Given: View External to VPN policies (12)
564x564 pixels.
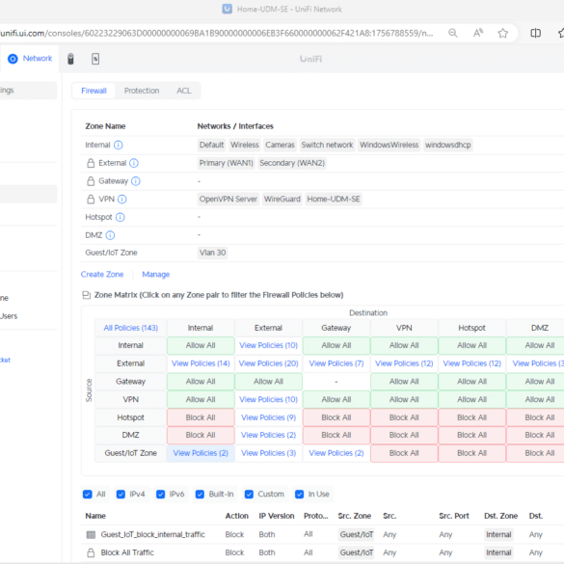Looking at the screenshot, I should click(404, 363).
